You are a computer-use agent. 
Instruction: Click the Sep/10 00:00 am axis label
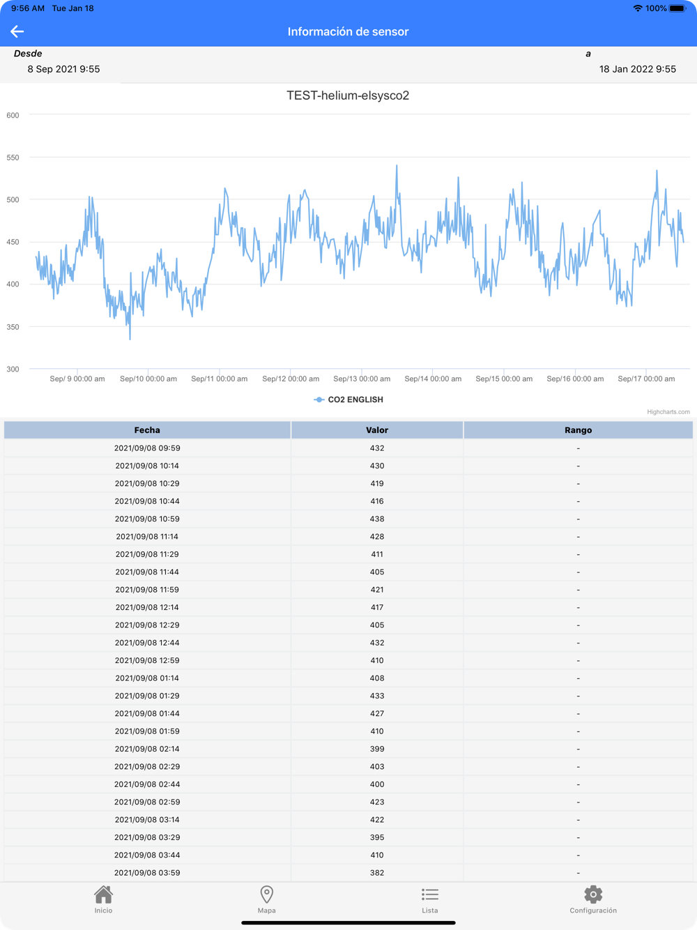[x=148, y=379]
